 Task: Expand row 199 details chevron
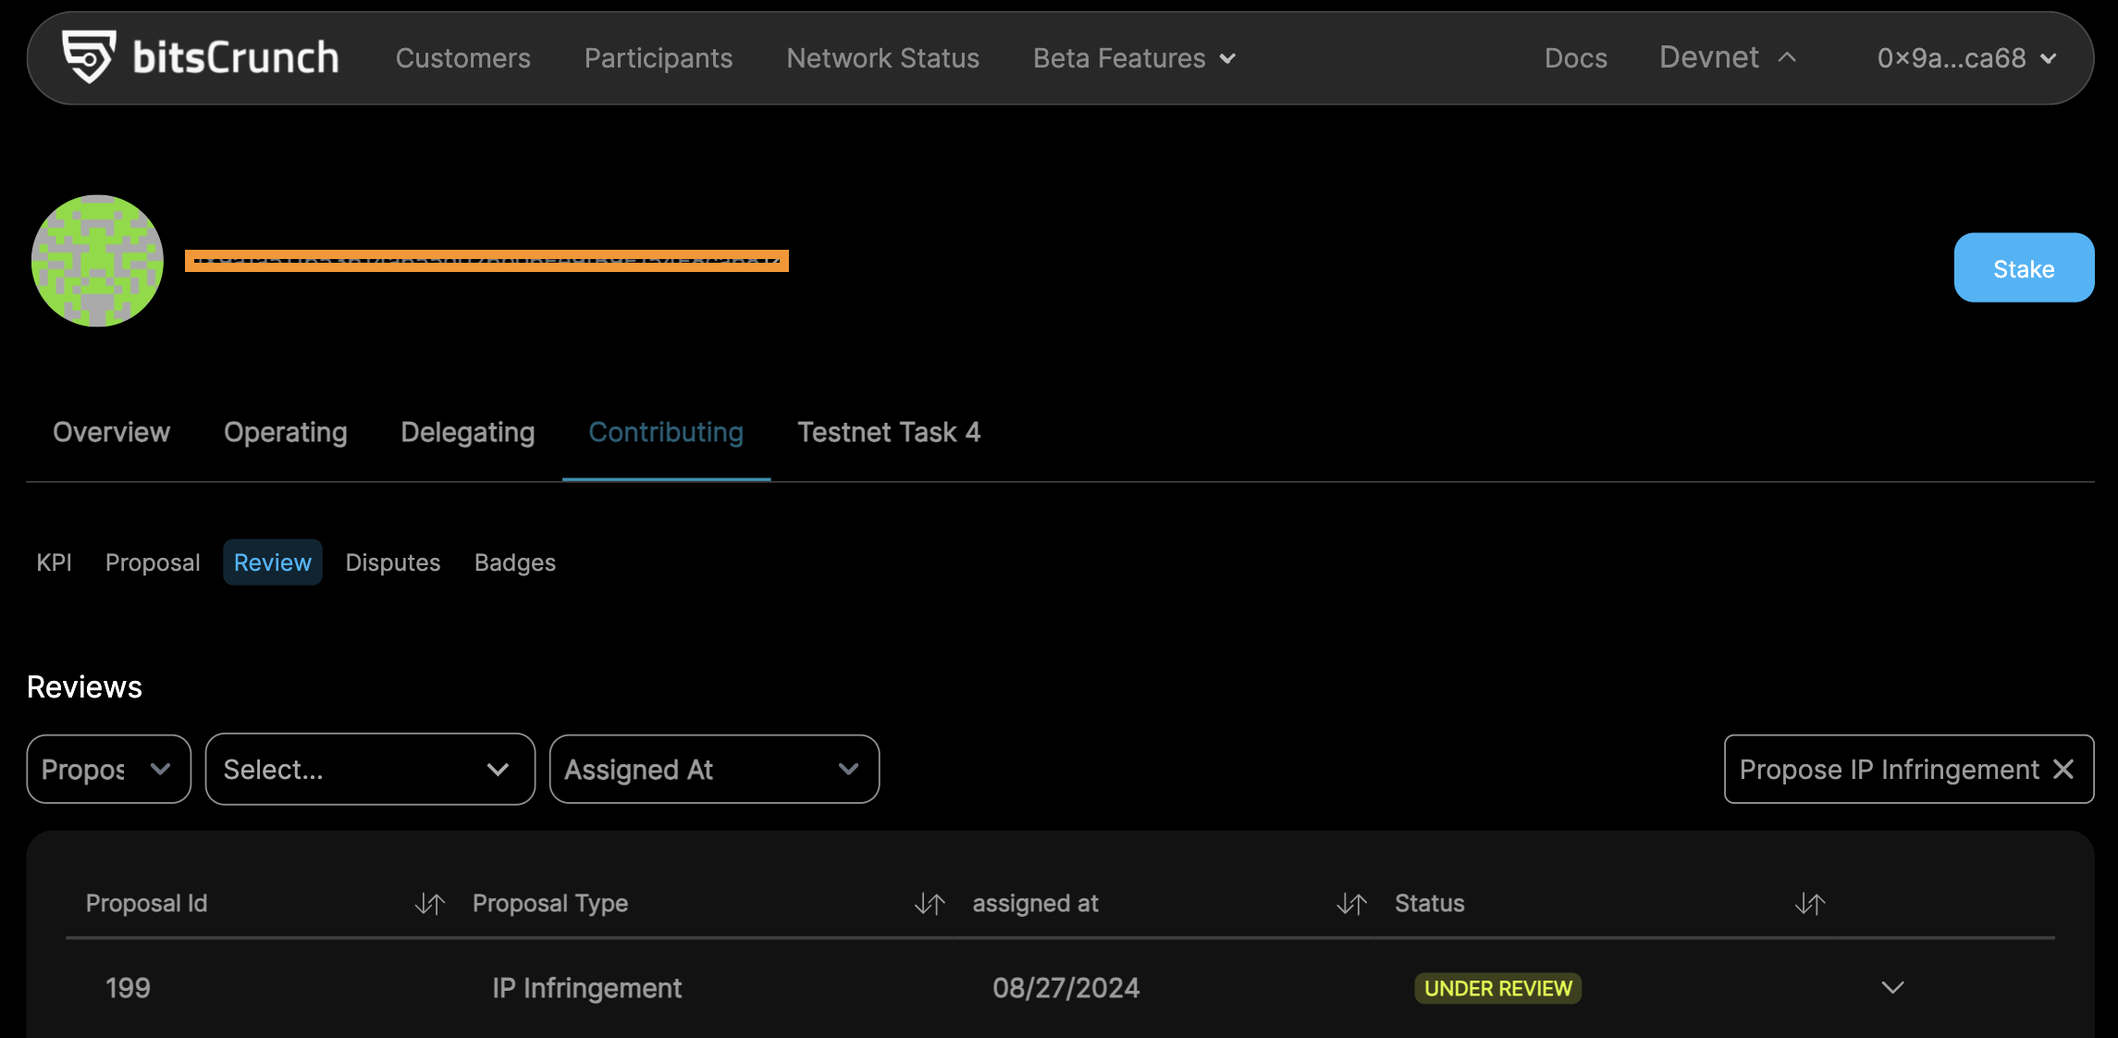click(1892, 988)
